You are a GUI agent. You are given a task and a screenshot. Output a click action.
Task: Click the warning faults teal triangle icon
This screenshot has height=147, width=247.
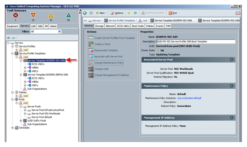[x=69, y=15]
